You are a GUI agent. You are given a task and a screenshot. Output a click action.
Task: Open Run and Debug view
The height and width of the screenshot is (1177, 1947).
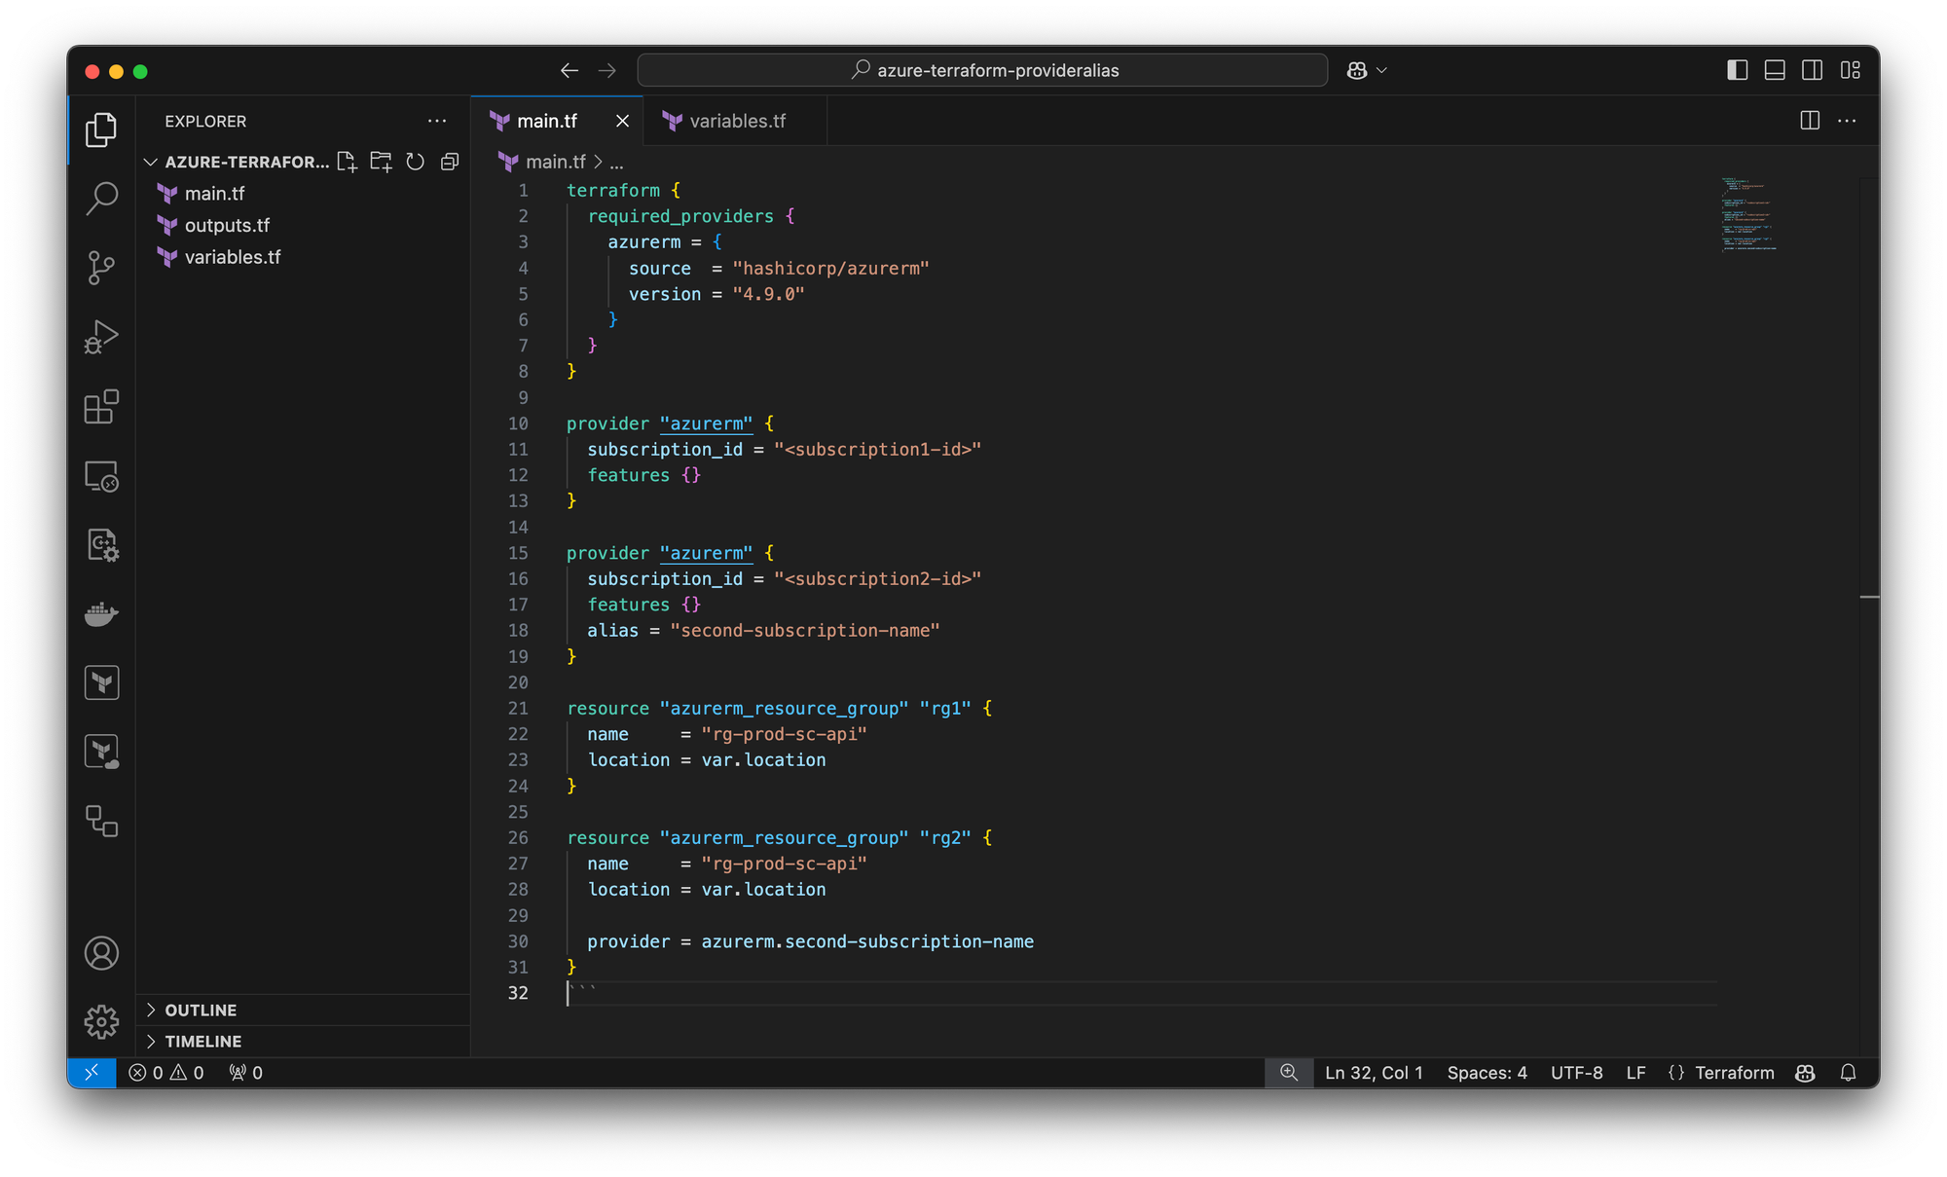click(101, 337)
